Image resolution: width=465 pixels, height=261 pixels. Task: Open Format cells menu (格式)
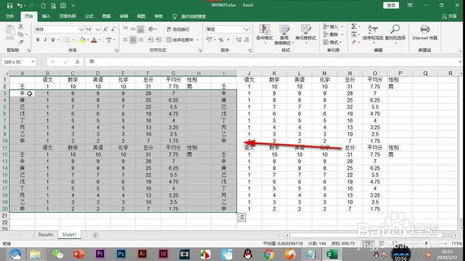(331, 42)
